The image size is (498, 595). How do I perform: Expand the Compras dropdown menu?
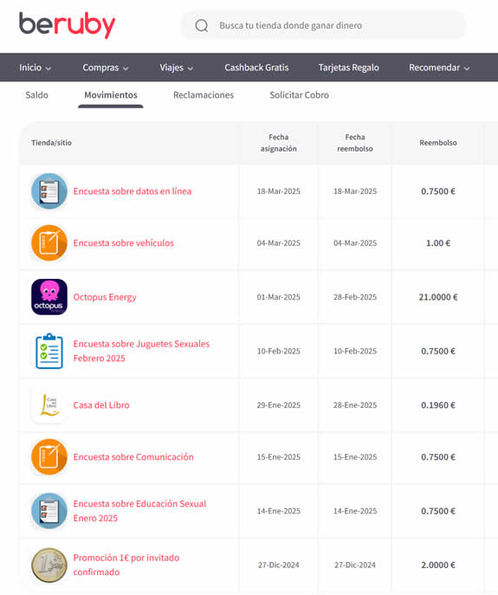point(106,68)
